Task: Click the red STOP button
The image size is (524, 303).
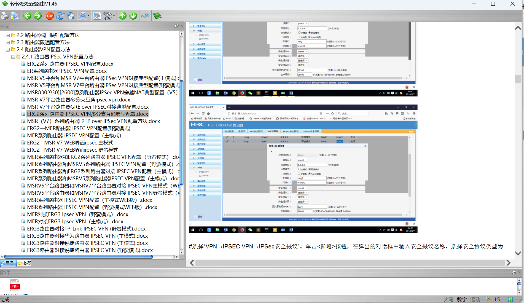Action: 50,16
